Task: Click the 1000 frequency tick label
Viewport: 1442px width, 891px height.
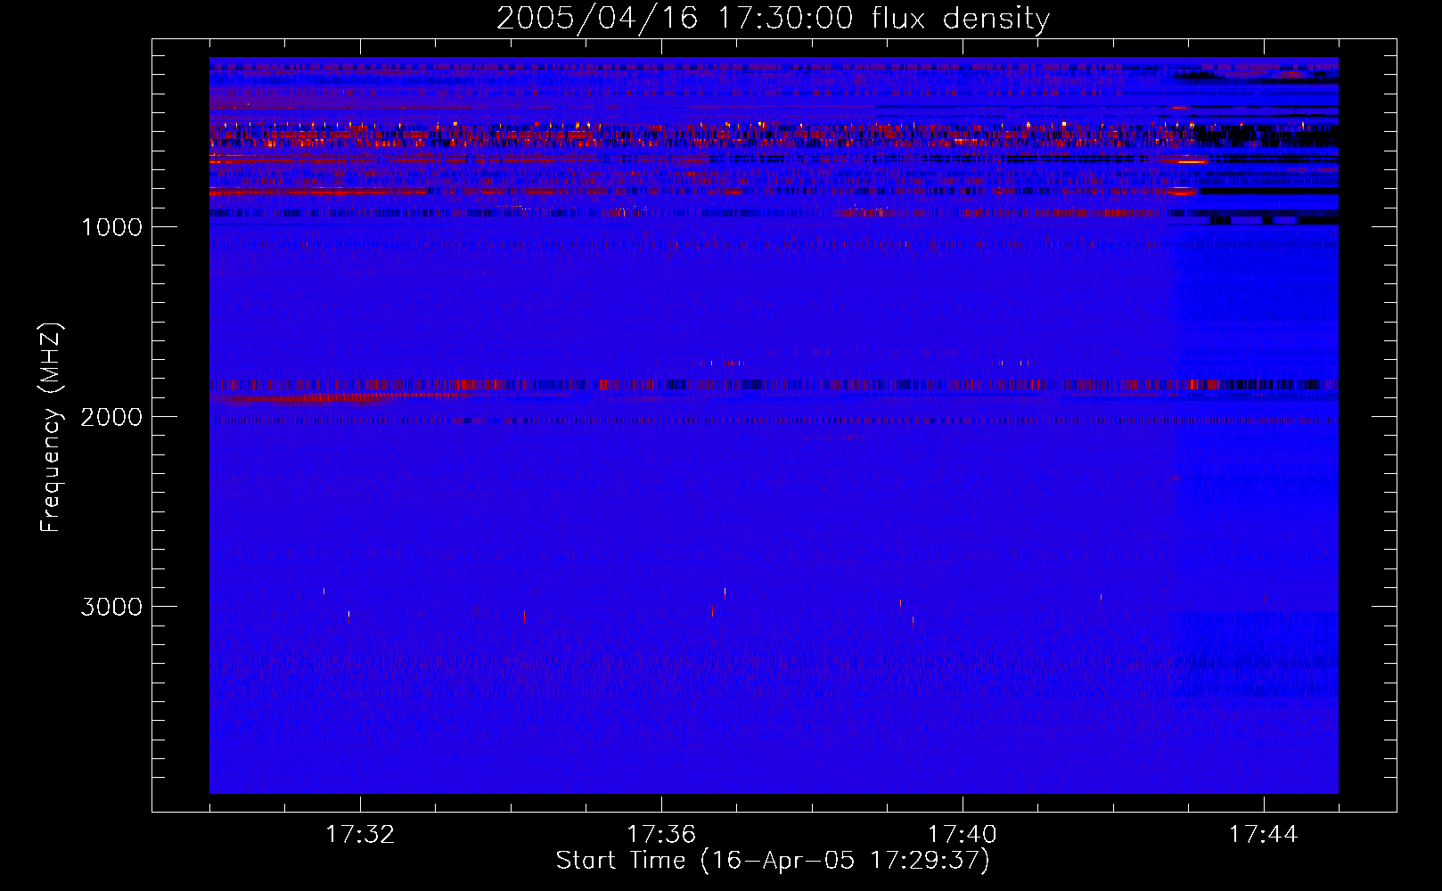Action: point(111,227)
